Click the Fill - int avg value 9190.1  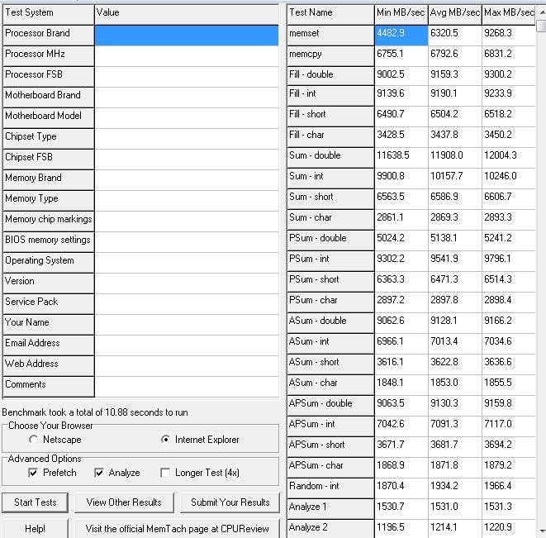click(x=455, y=96)
